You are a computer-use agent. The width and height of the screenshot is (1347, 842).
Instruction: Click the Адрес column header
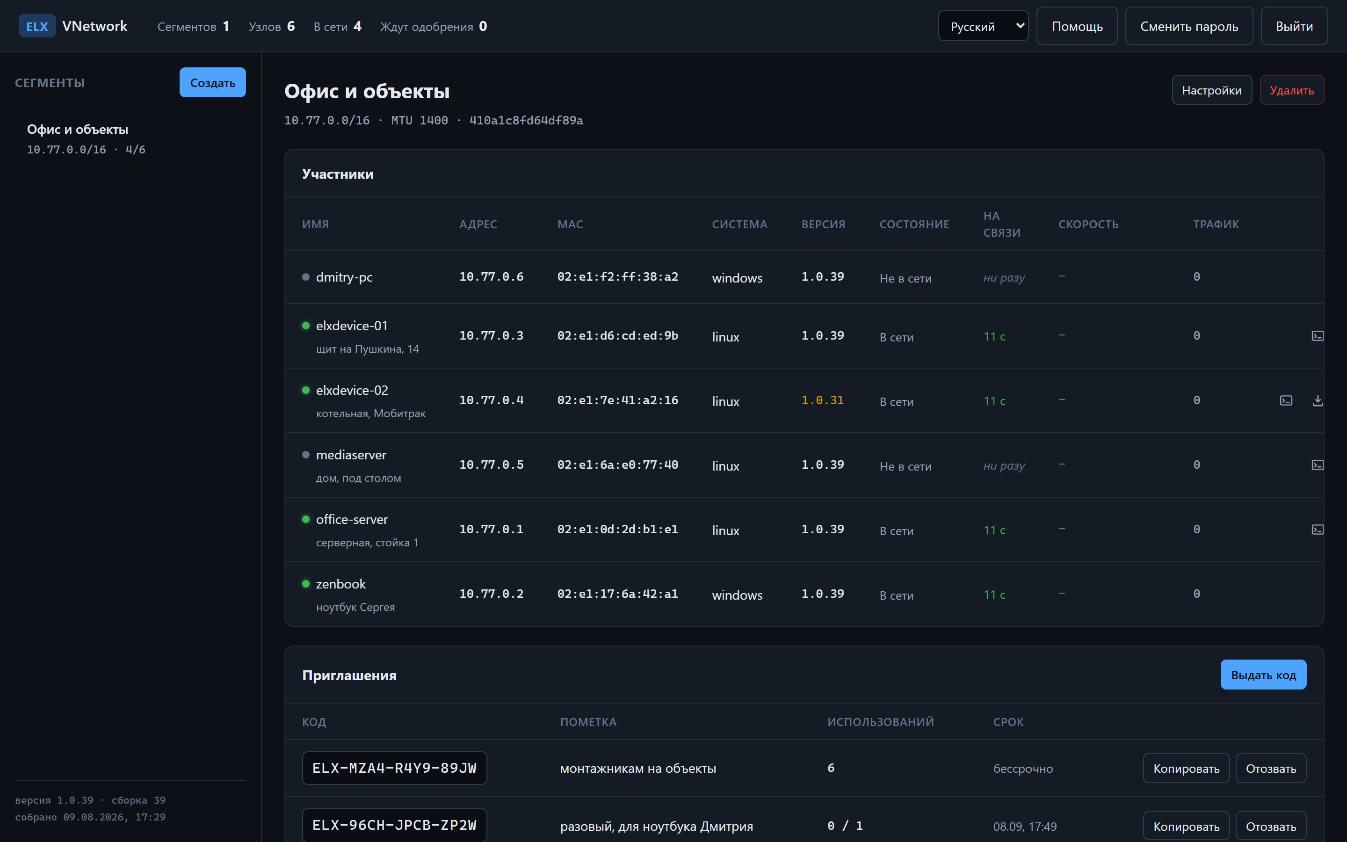pyautogui.click(x=478, y=225)
